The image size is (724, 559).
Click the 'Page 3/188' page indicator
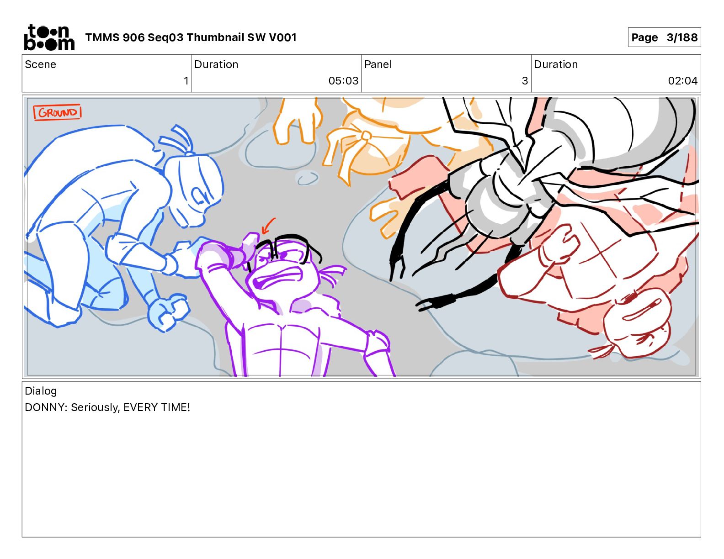click(664, 37)
